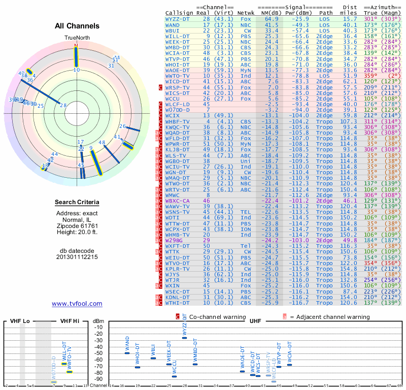Click the WTHI-DT row at the table bottom
This screenshot has height=390, width=406.
[x=283, y=303]
